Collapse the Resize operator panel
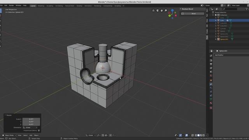 [5, 115]
